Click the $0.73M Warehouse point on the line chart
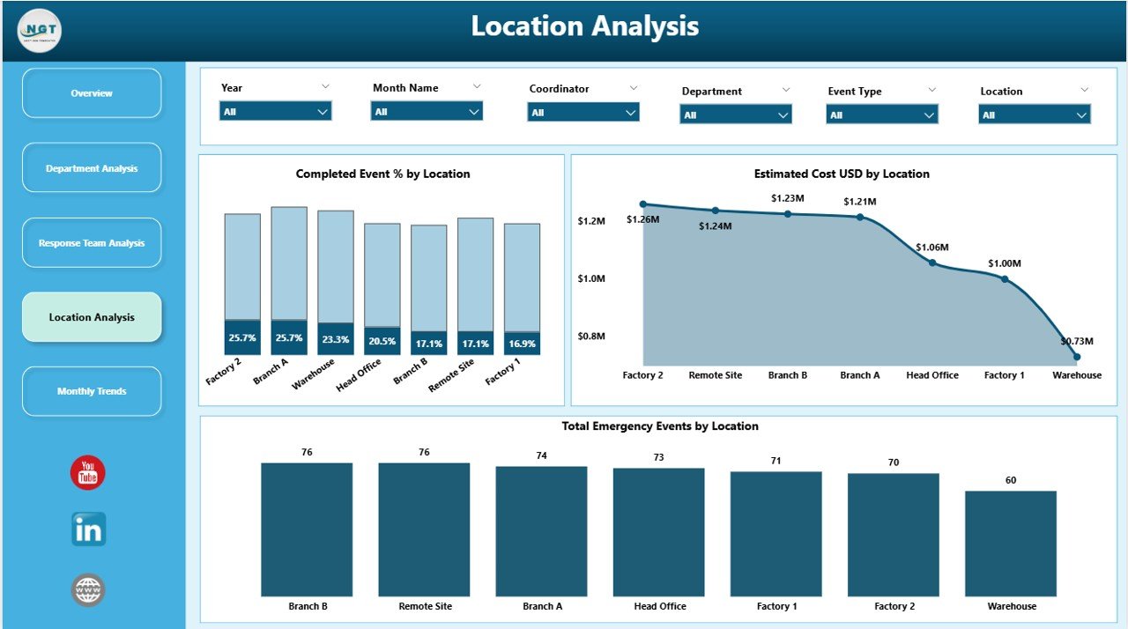This screenshot has width=1128, height=629. tap(1075, 356)
